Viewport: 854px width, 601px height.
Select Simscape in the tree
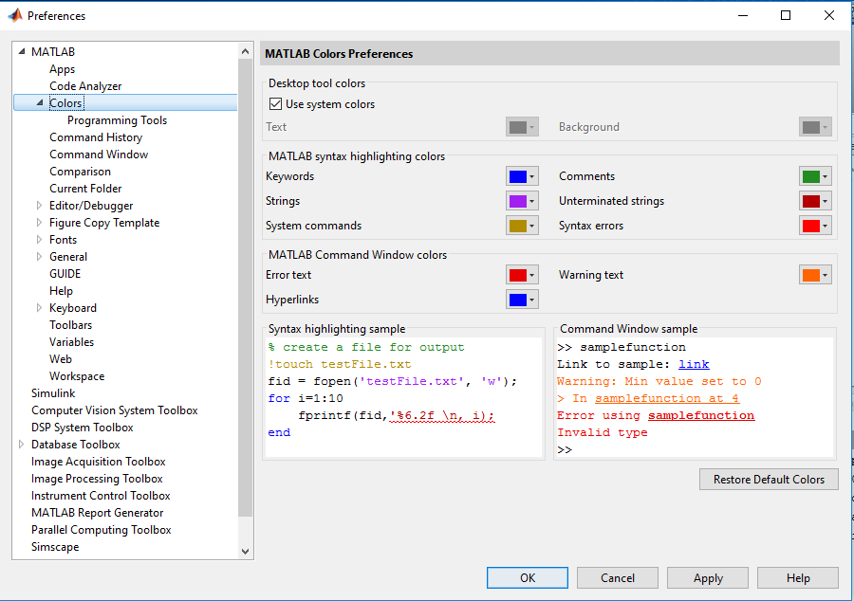click(55, 547)
